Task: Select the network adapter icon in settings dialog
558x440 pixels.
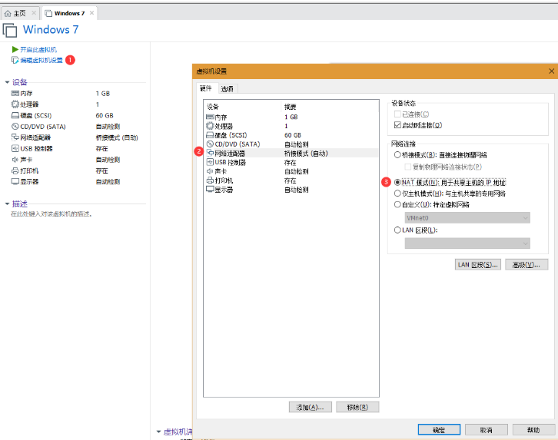Action: click(x=210, y=153)
